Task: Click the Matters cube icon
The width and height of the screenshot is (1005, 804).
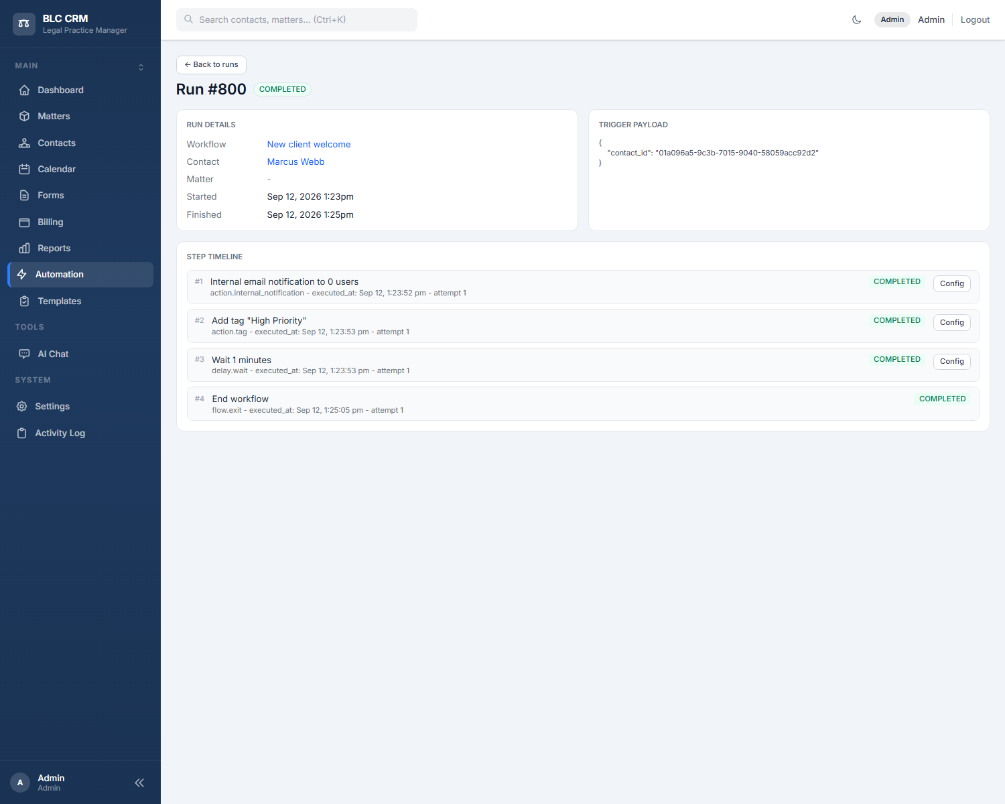Action: point(24,116)
